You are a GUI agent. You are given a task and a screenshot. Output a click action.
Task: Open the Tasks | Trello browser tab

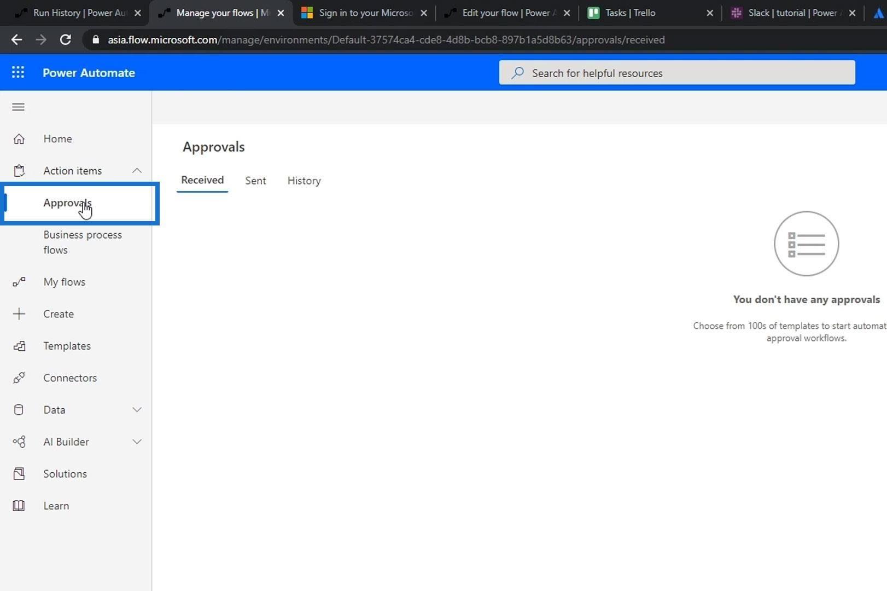pos(651,13)
